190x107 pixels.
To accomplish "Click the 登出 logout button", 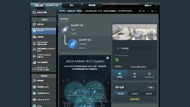I will click(x=72, y=5).
